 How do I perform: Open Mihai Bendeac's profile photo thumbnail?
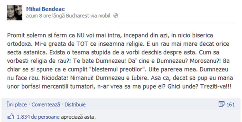pyautogui.click(x=15, y=13)
